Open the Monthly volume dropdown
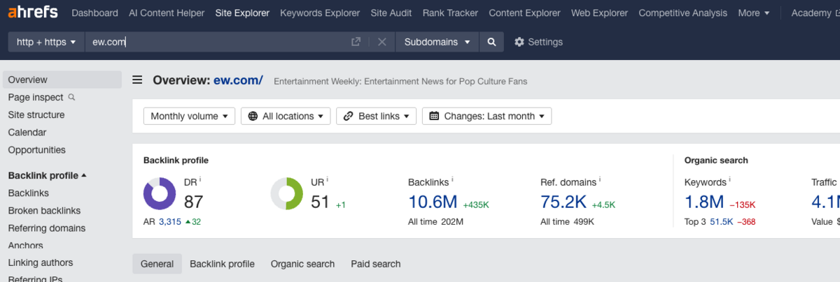Screen dimensions: 840x282 189,116
